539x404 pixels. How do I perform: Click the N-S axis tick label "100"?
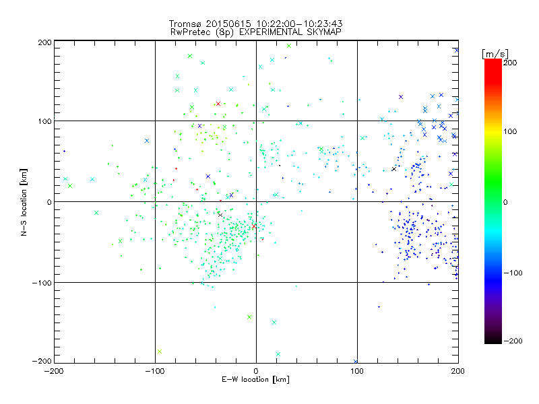point(44,121)
